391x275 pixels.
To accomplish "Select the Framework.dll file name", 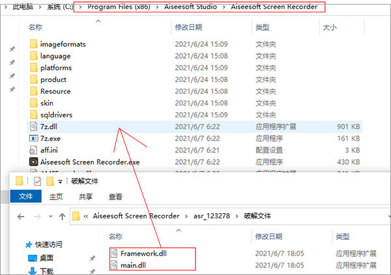I will click(x=143, y=253).
